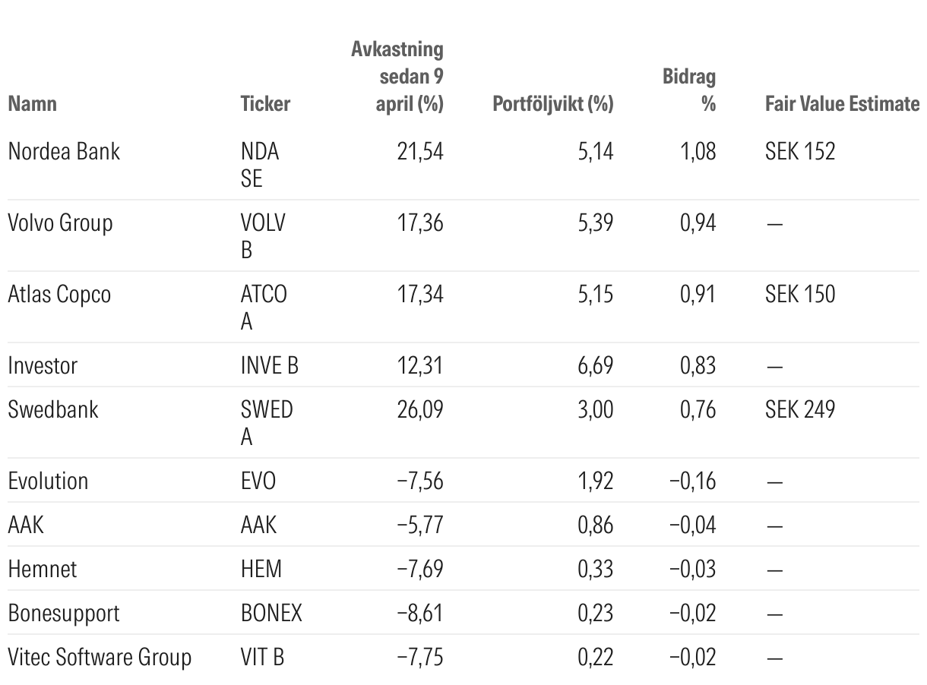This screenshot has height=685, width=927.
Task: Click the EVO ticker symbol
Action: click(x=258, y=481)
